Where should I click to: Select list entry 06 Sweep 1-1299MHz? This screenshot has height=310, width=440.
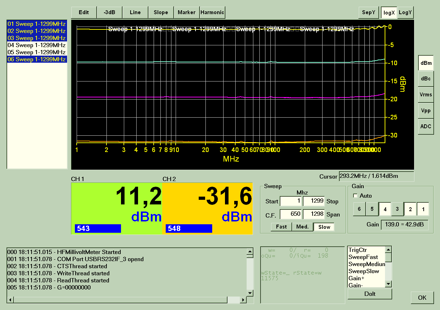point(37,60)
